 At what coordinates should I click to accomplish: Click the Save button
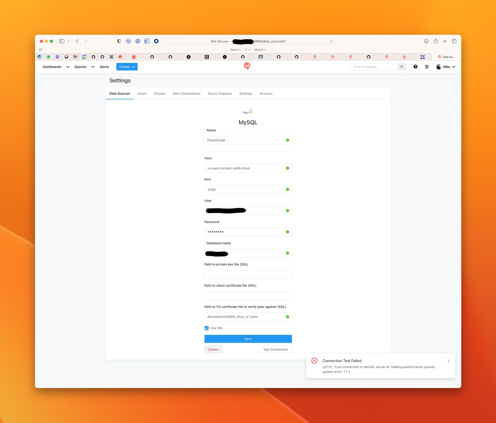pos(248,339)
